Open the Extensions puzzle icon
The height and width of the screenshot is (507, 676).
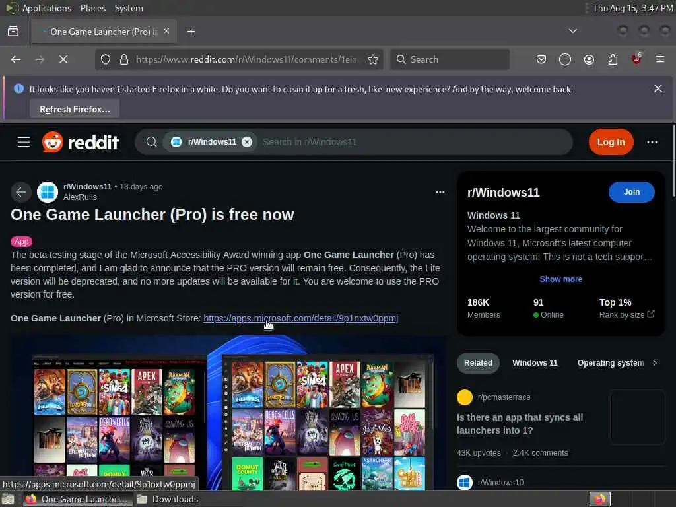pos(613,59)
